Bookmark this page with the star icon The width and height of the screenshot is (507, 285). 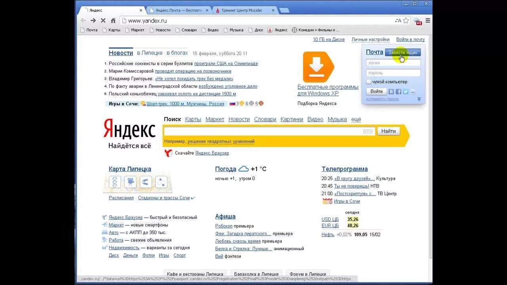(406, 21)
